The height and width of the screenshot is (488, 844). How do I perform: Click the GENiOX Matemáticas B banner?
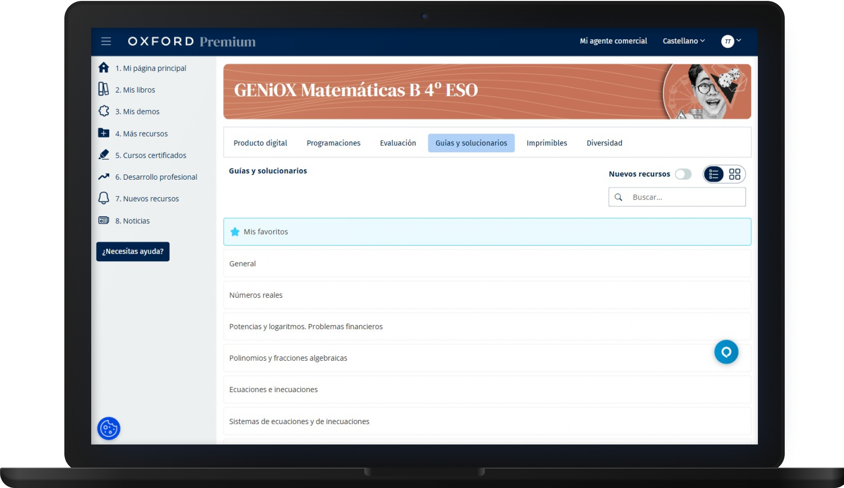pyautogui.click(x=487, y=92)
